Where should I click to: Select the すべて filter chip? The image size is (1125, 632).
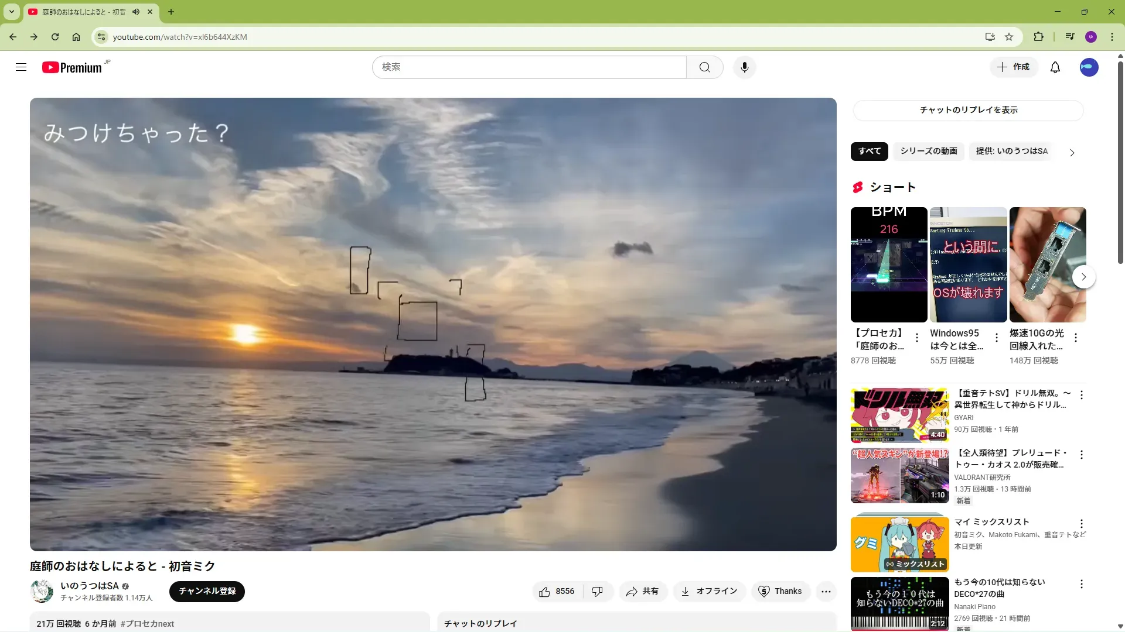point(869,151)
